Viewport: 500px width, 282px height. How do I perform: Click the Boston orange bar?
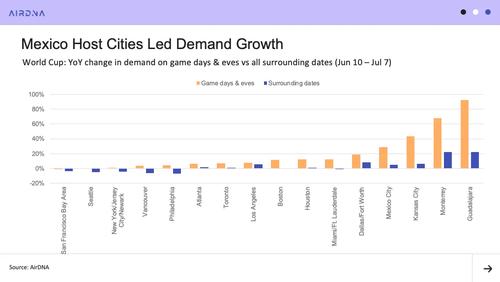pos(275,164)
